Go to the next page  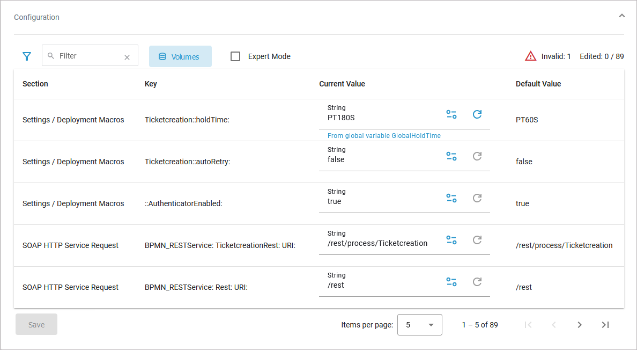tap(580, 325)
